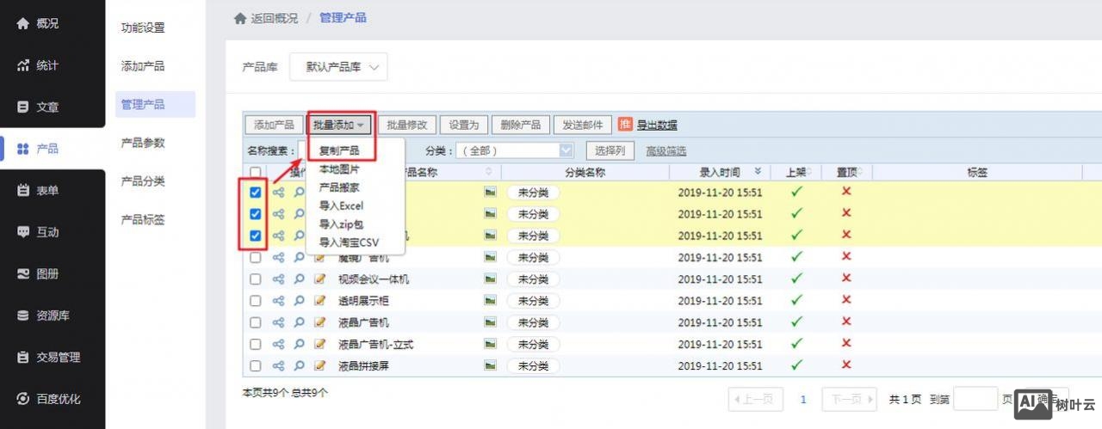
Task: Choose 复制产品 from the dropdown menu
Action: point(339,150)
